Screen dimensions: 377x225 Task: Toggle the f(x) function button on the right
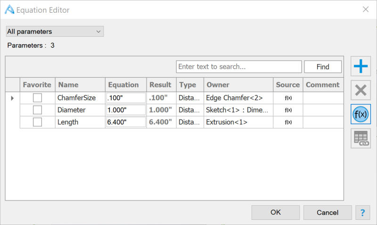click(361, 114)
